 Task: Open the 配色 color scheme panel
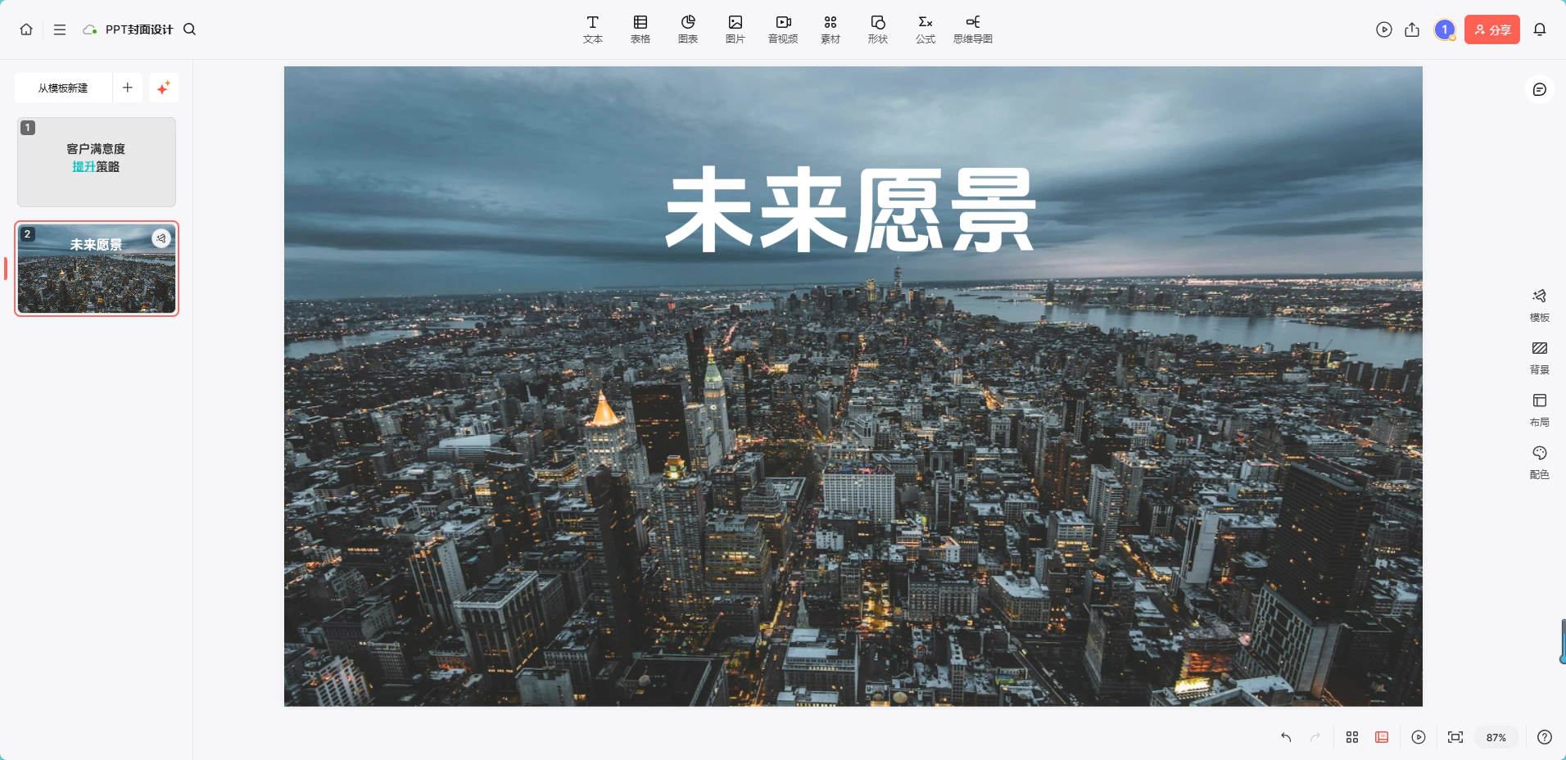coord(1540,463)
